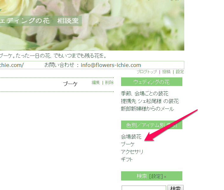The image size is (224, 190).
Task: Open the ブログトップ link
Action: click(146, 72)
